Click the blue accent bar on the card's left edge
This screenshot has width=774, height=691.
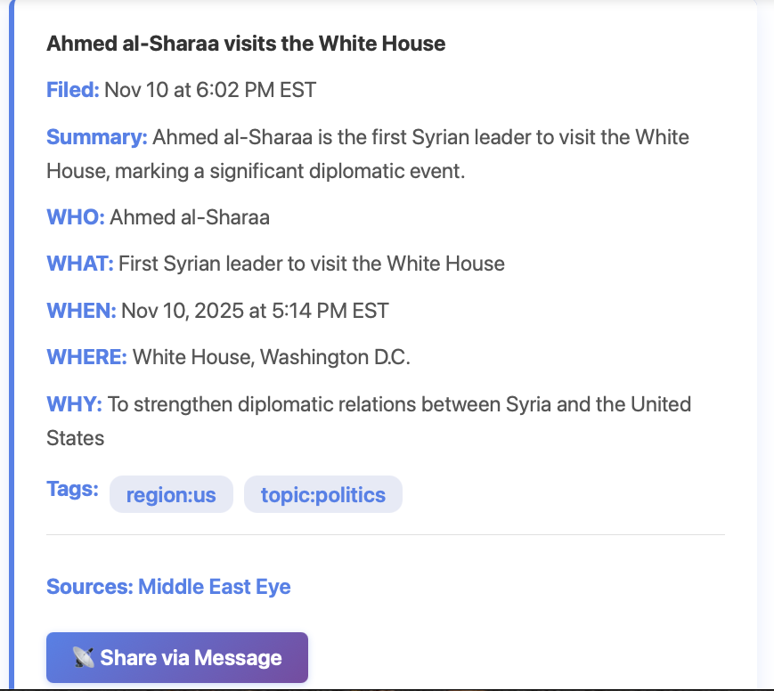tap(11, 345)
